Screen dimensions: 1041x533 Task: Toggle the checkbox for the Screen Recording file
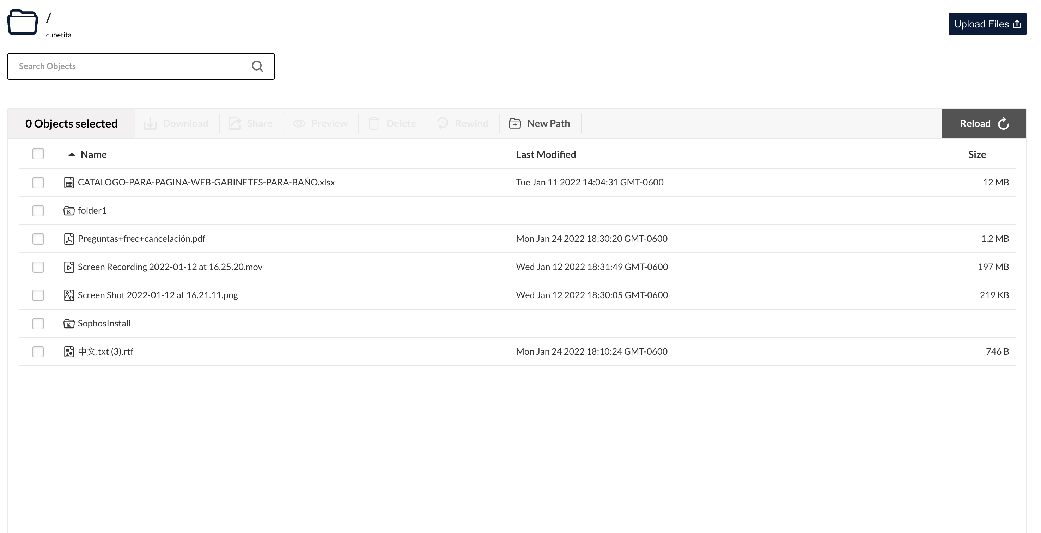pyautogui.click(x=38, y=267)
